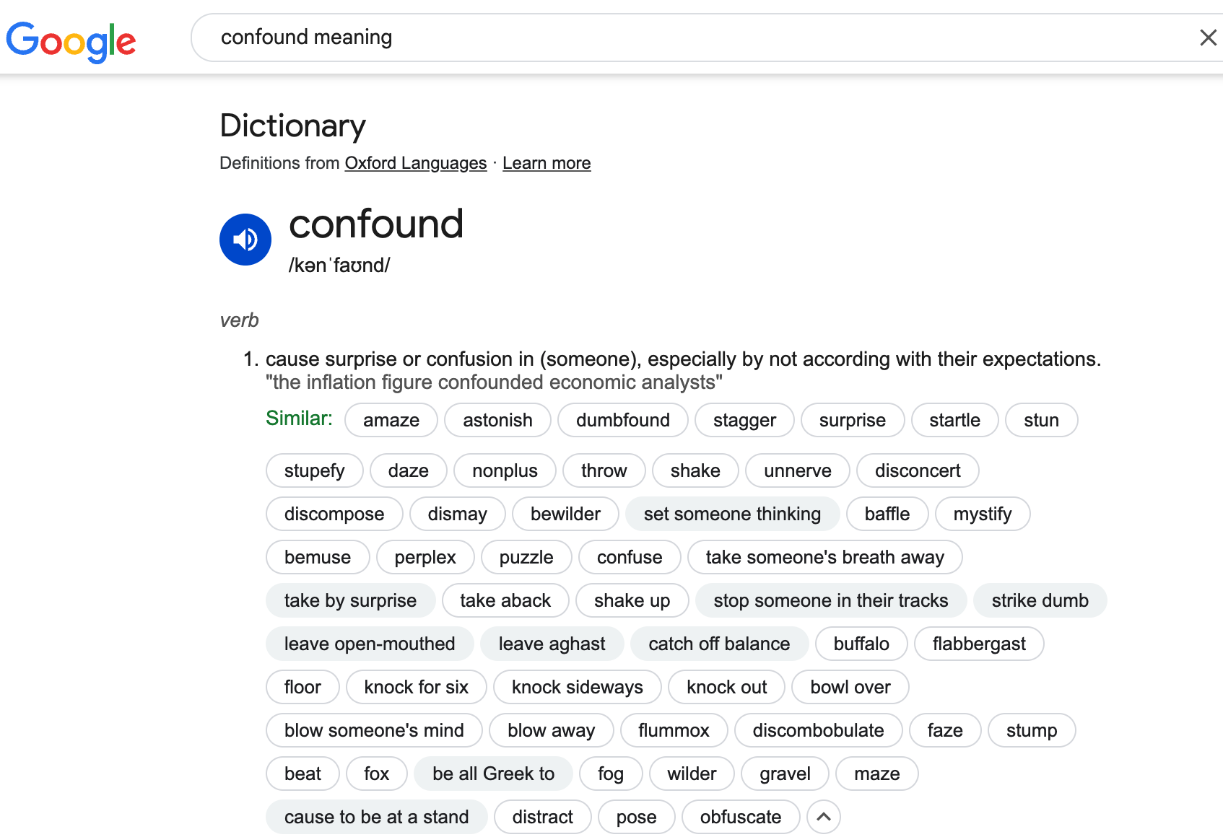Select the 'buffalo' synonym chip
This screenshot has height=837, width=1223.
click(x=861, y=644)
